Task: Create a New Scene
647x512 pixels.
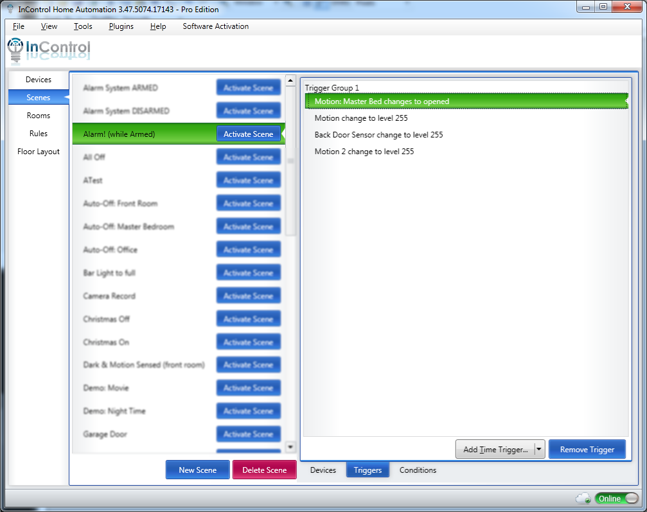Action: 197,470
